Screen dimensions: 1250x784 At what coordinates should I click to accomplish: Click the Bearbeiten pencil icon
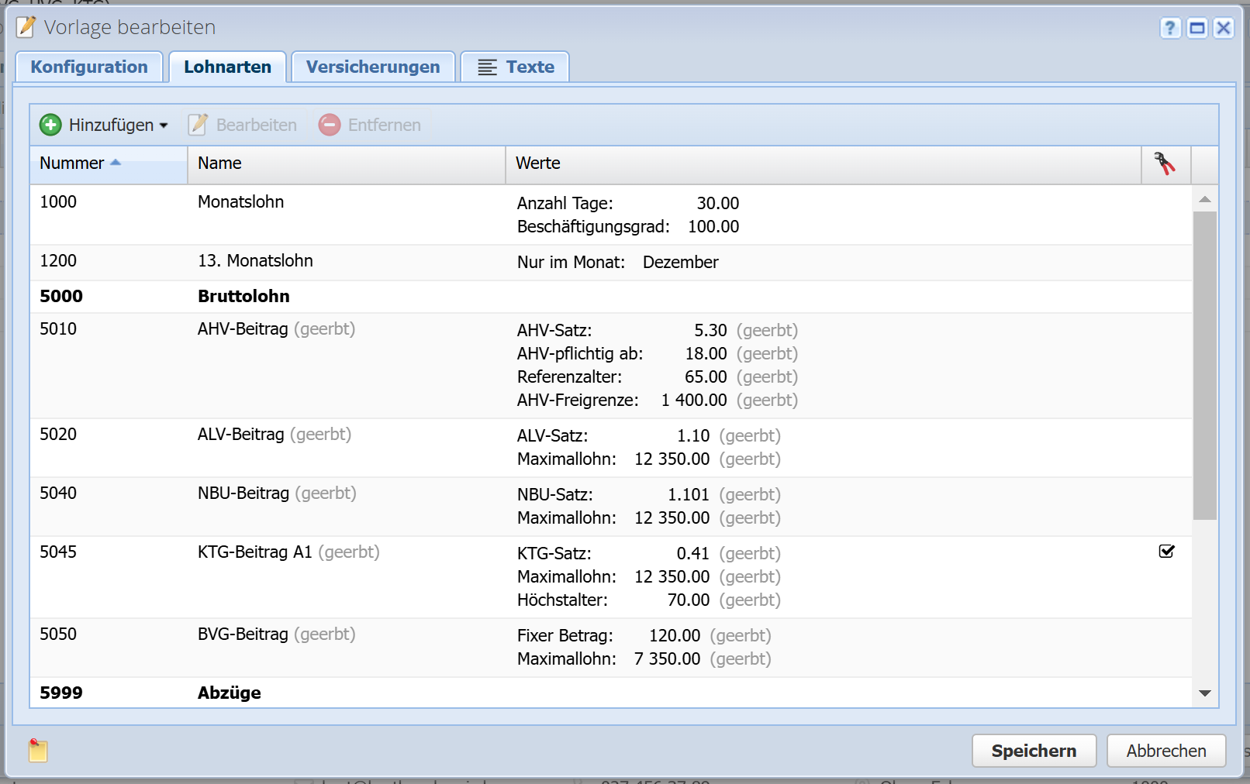pos(199,125)
